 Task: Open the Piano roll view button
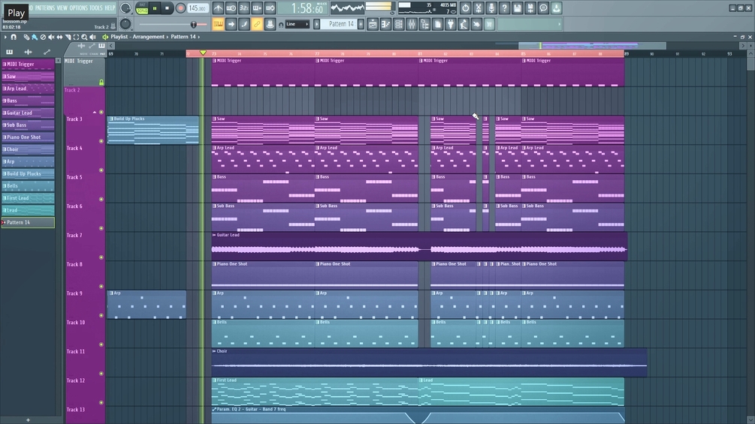tap(385, 24)
